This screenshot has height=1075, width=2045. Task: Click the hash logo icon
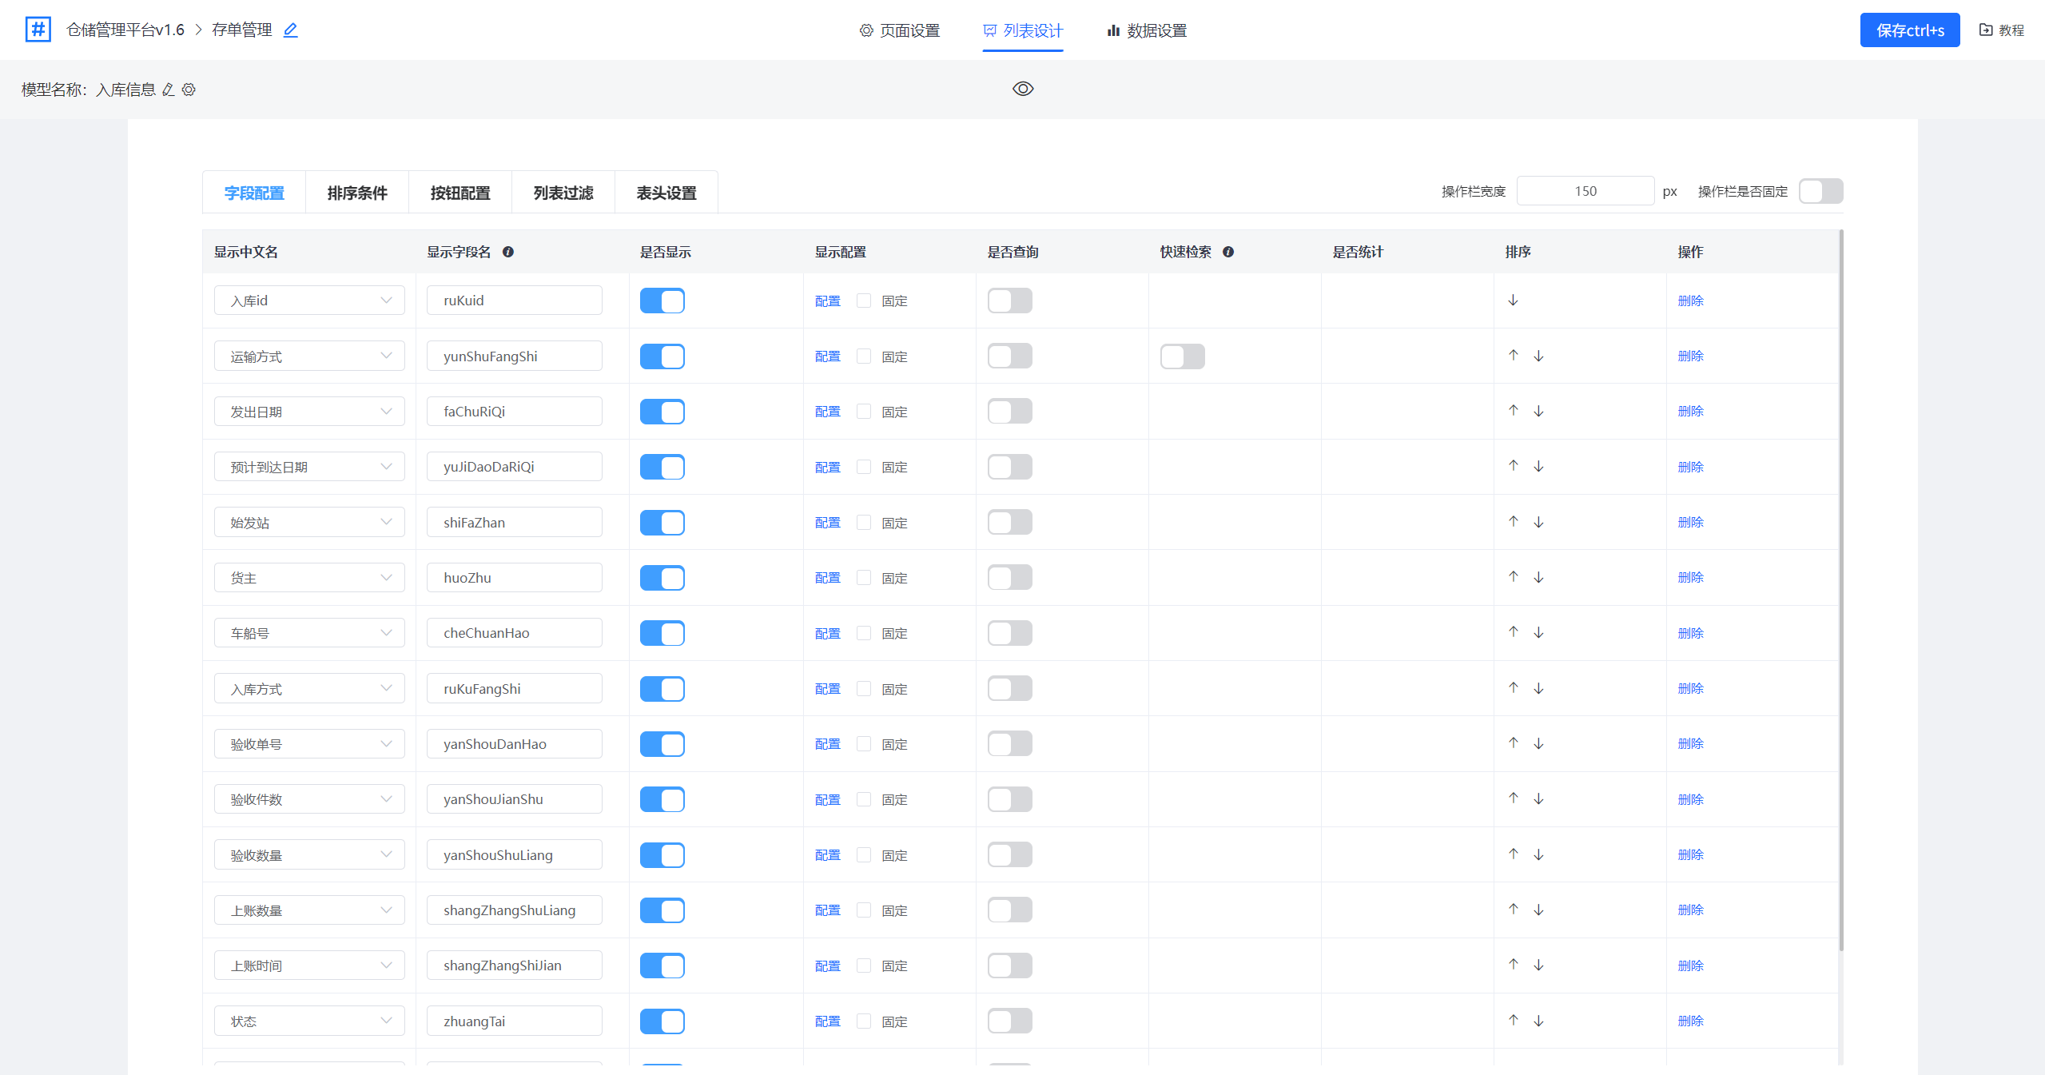[x=38, y=30]
